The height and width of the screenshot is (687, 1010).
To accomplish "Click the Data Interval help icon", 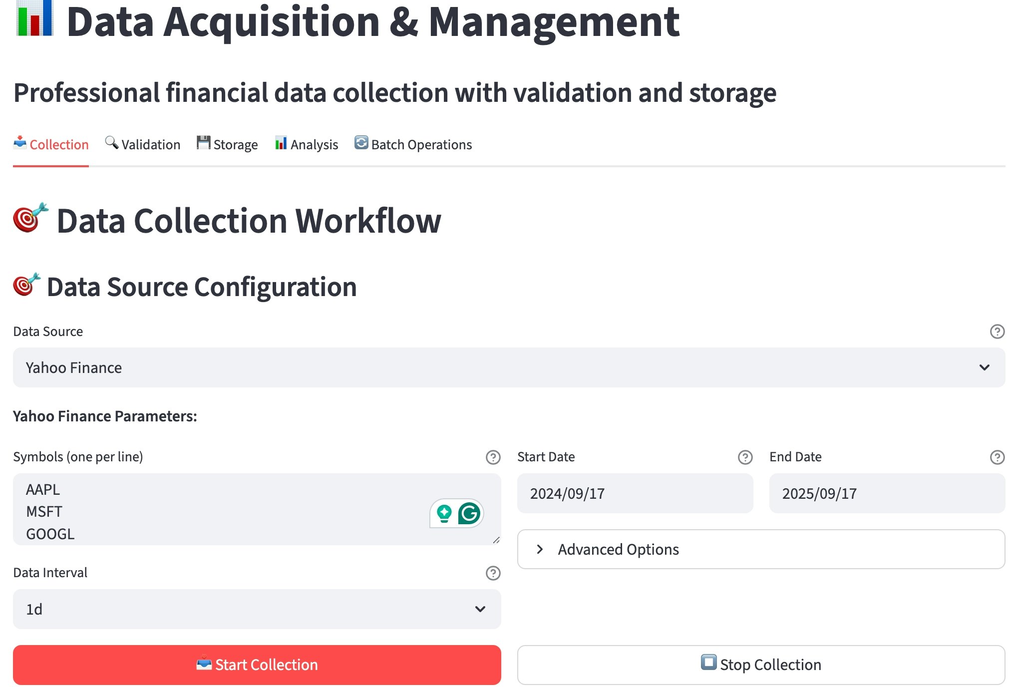I will [x=493, y=573].
